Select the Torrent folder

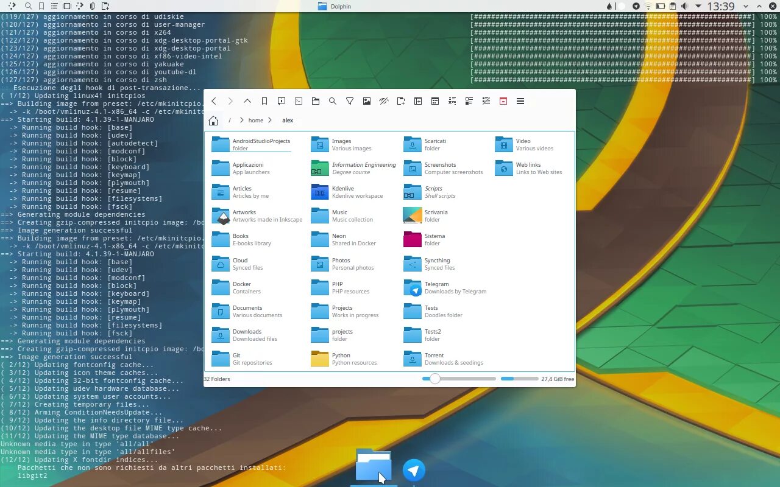(x=443, y=359)
